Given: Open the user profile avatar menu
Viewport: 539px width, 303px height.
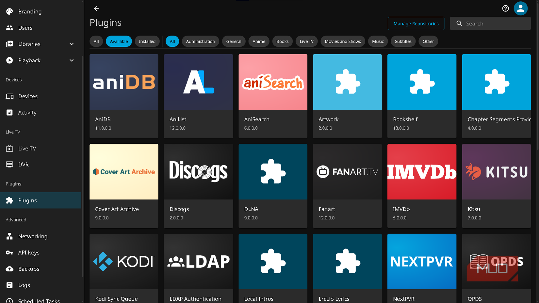Looking at the screenshot, I should pyautogui.click(x=521, y=8).
